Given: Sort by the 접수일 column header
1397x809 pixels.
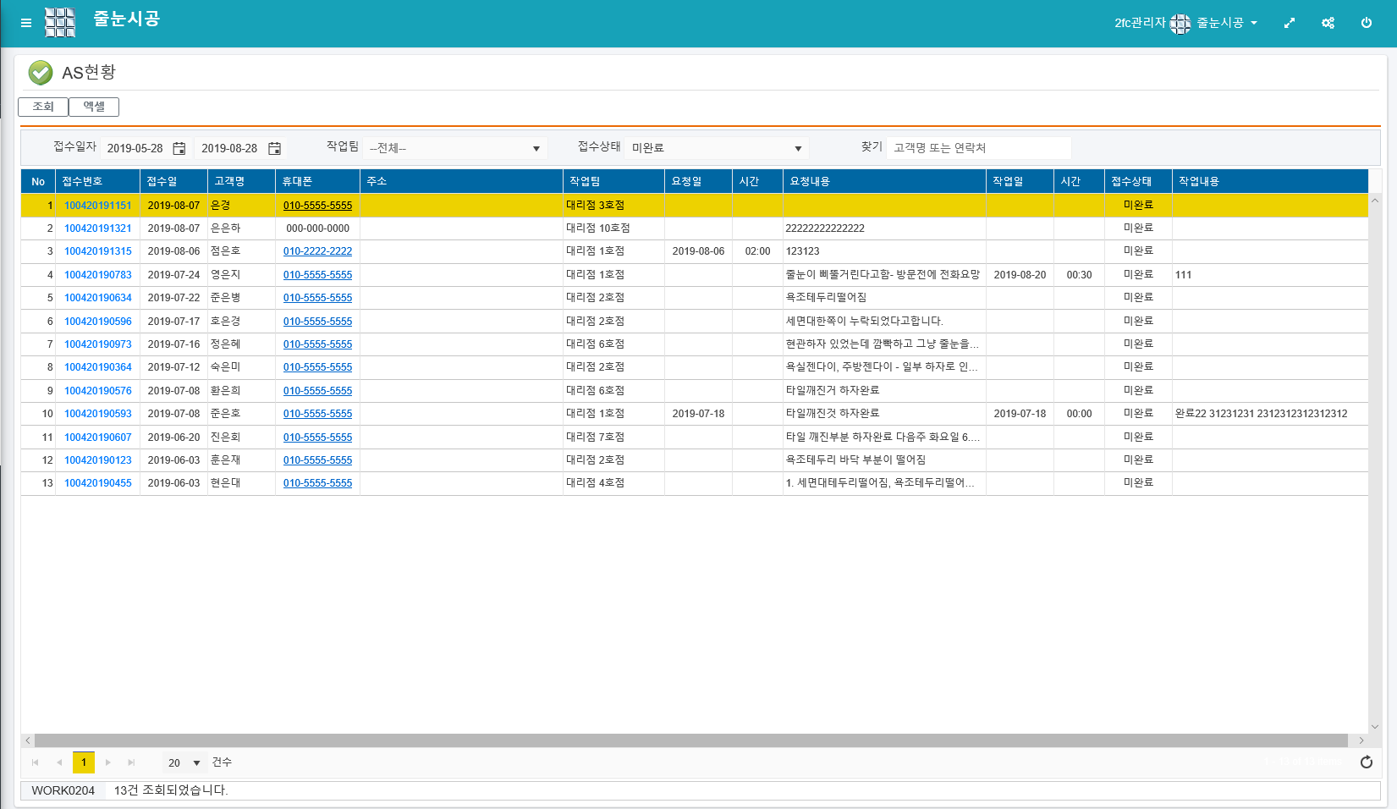Looking at the screenshot, I should 173,181.
